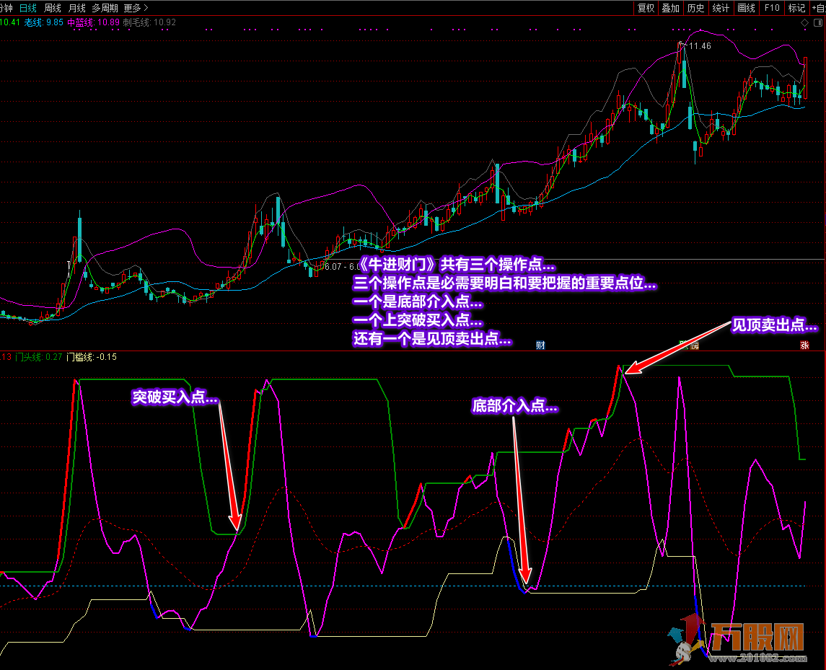
Task: Open 历史 history view
Action: 695,8
